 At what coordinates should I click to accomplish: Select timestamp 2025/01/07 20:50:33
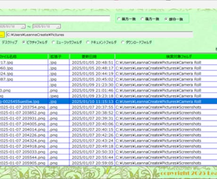point(92,152)
